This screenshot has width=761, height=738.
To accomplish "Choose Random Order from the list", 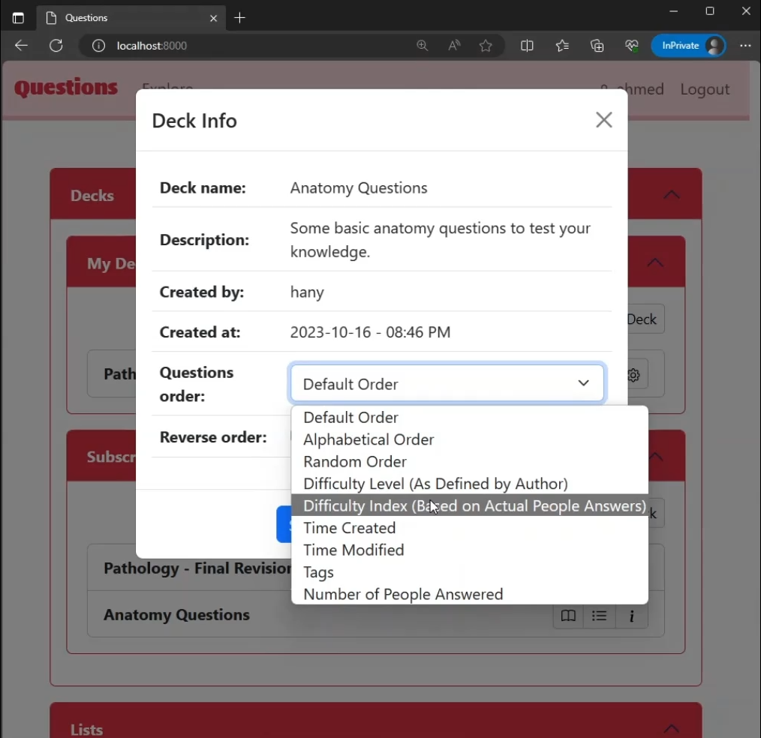I will (355, 461).
